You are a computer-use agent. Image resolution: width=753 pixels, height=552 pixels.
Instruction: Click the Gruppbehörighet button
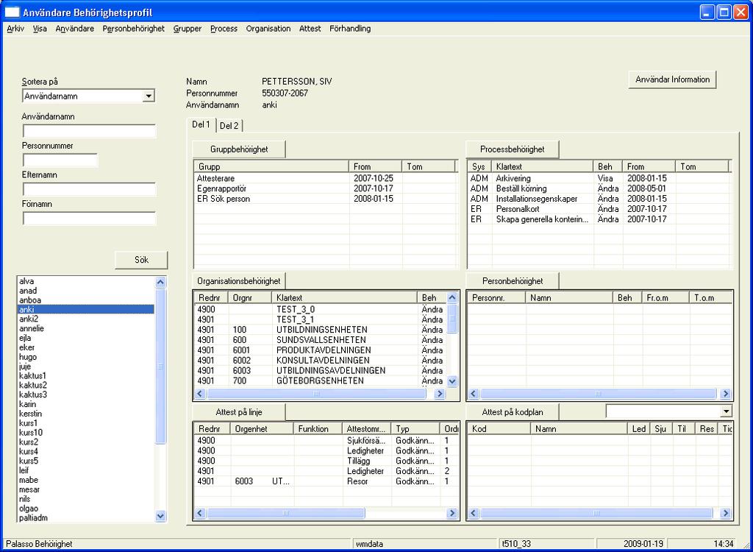239,149
